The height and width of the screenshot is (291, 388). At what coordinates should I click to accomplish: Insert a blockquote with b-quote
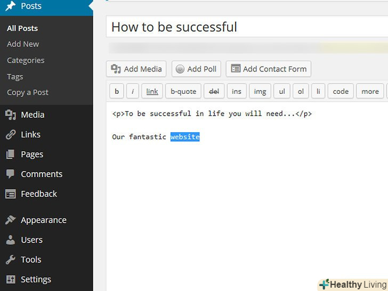183,91
